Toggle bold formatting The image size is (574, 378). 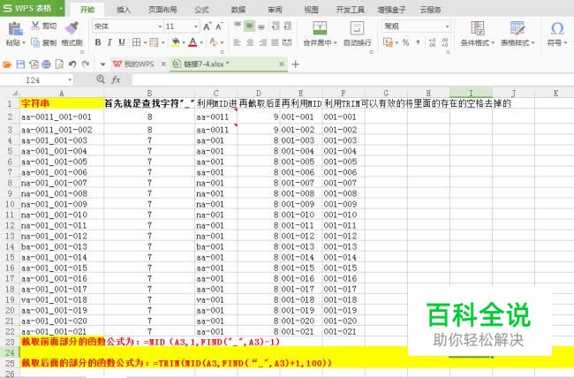pyautogui.click(x=98, y=42)
